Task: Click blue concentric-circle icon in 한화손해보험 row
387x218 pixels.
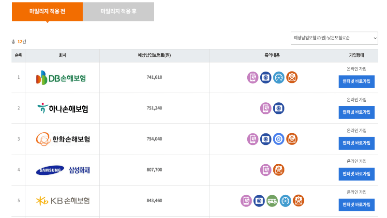Action: [279, 139]
